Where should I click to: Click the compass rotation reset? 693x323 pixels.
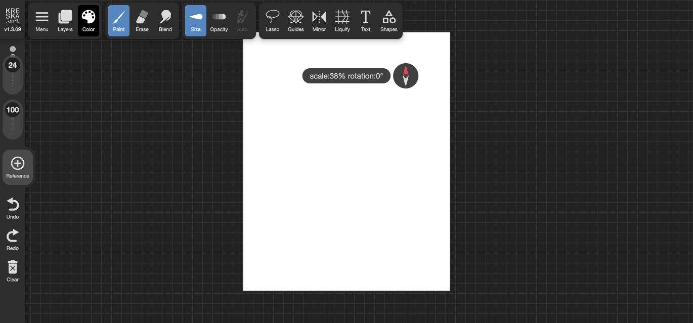(x=406, y=76)
